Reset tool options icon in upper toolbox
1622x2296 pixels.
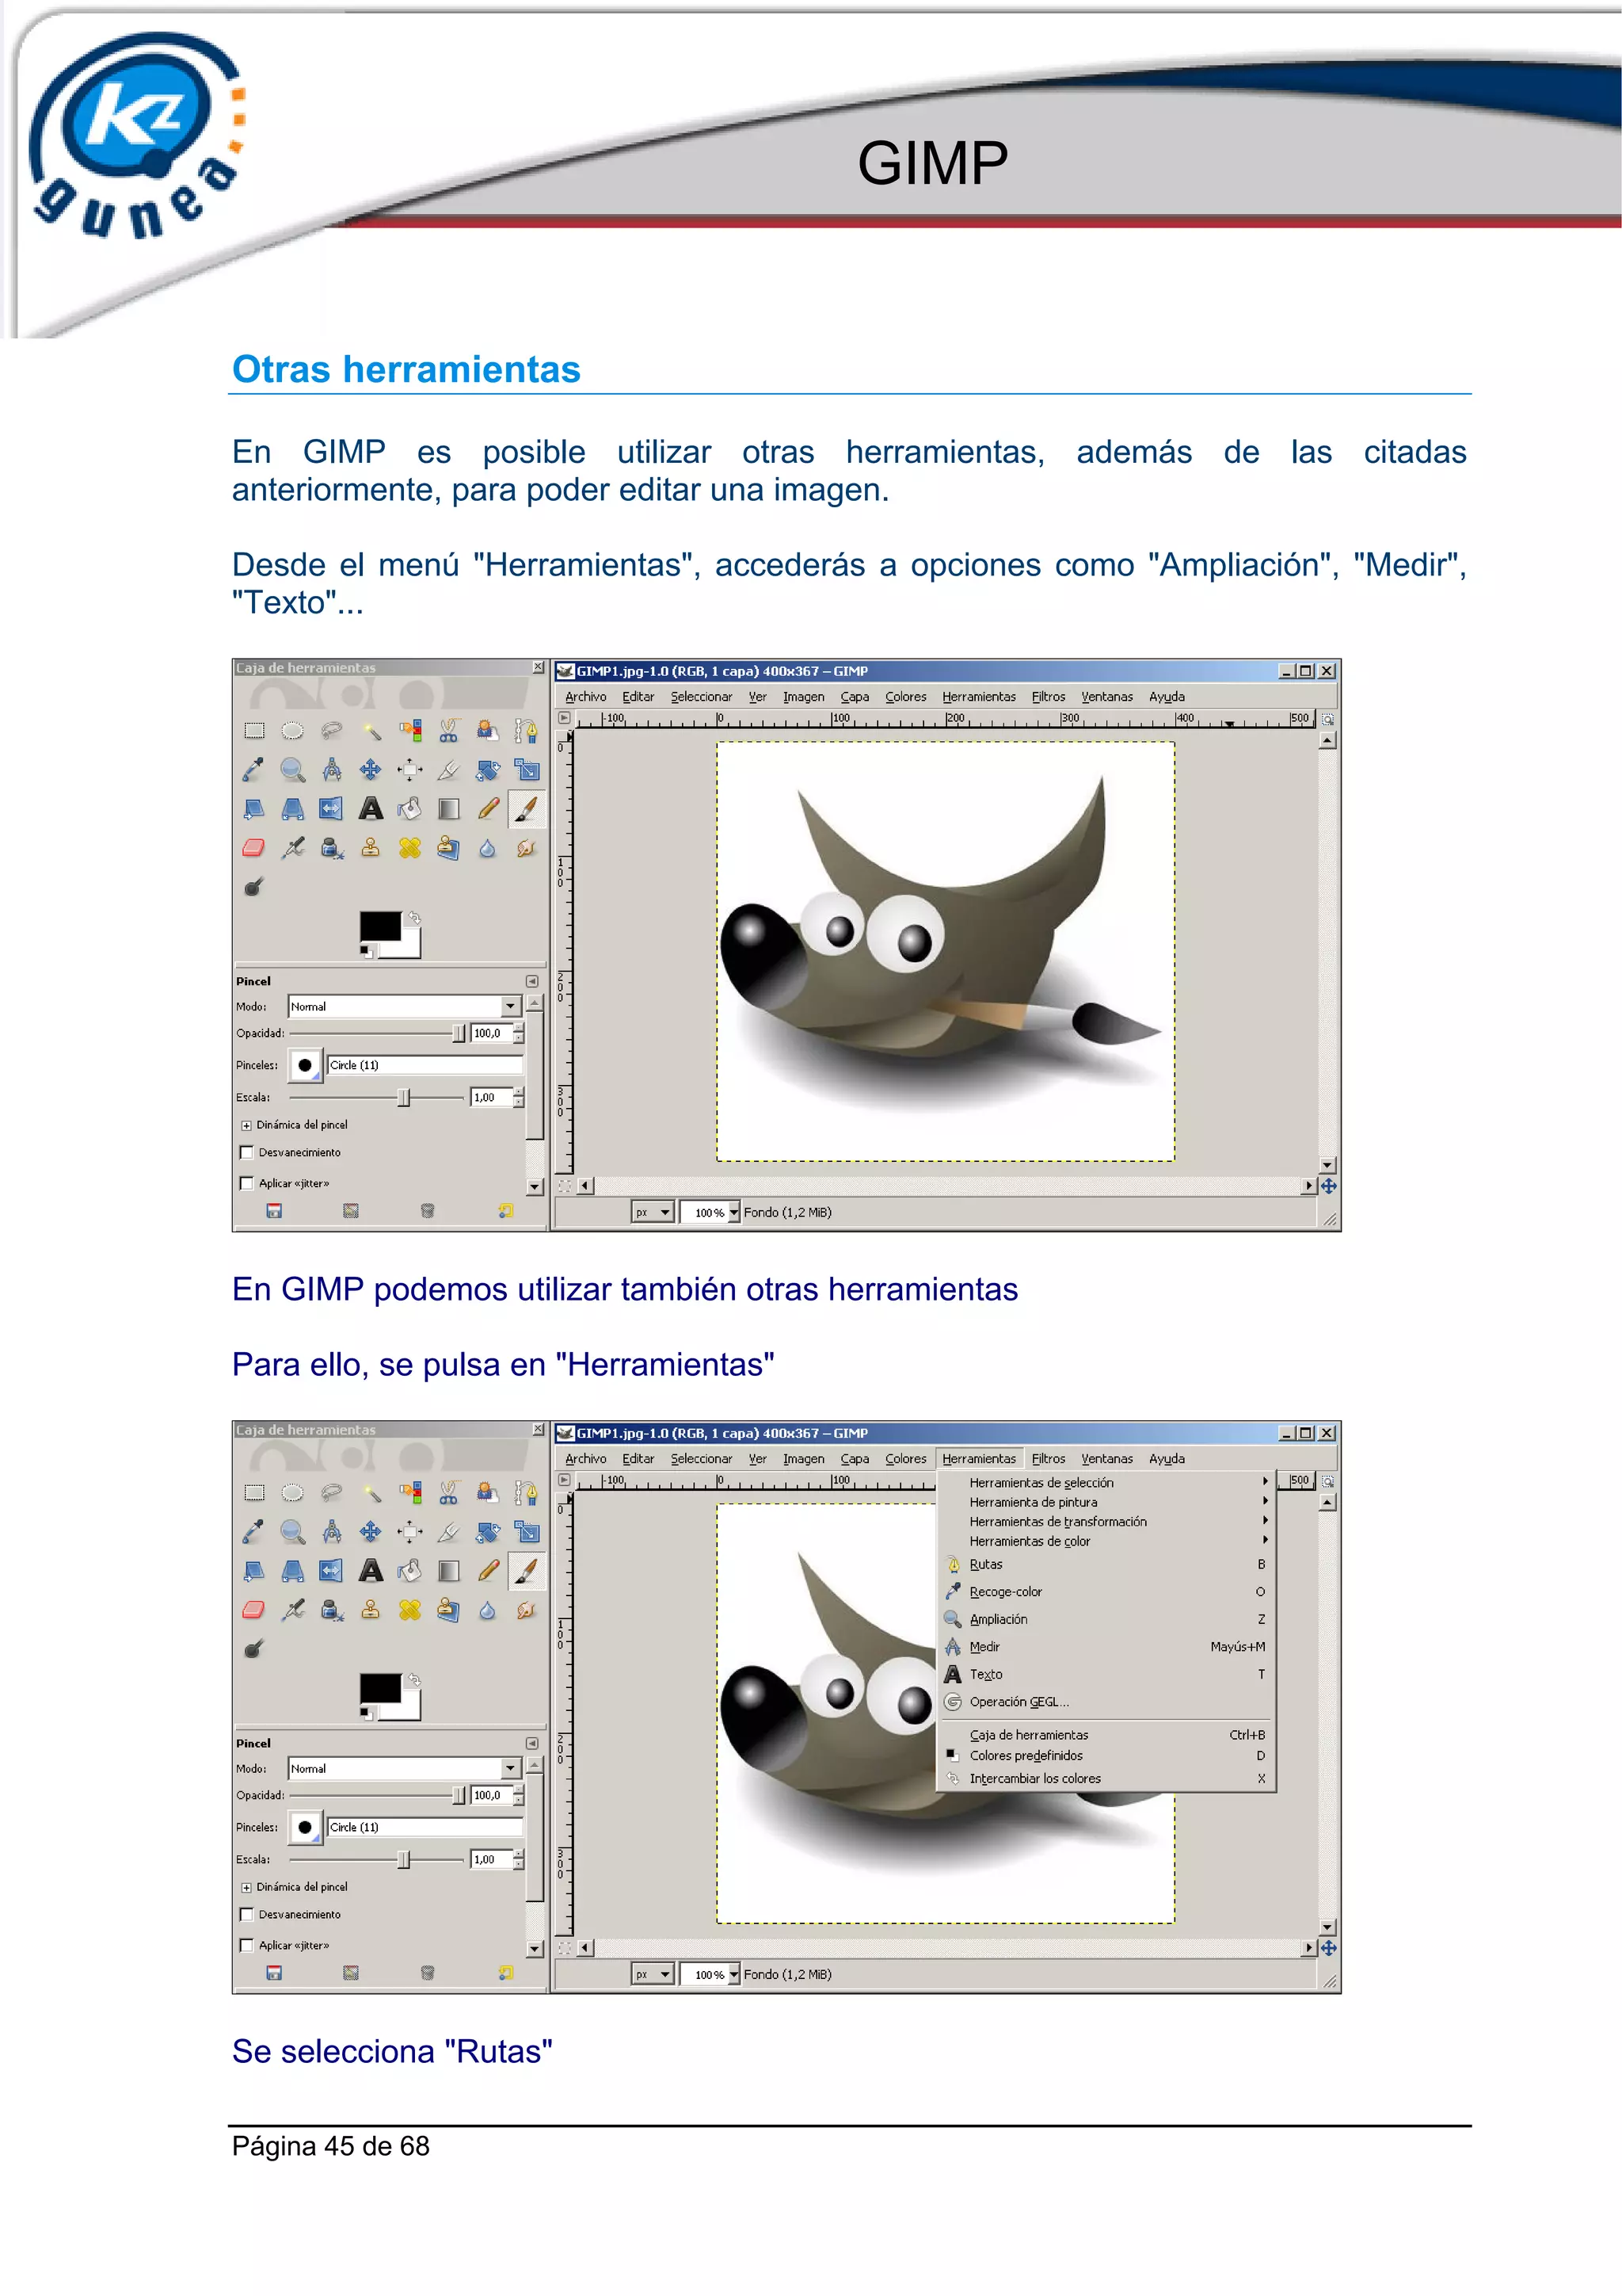(506, 1211)
